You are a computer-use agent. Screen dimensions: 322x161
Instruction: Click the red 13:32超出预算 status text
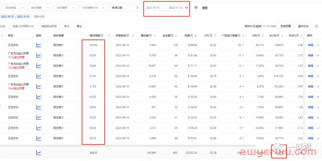point(16,57)
